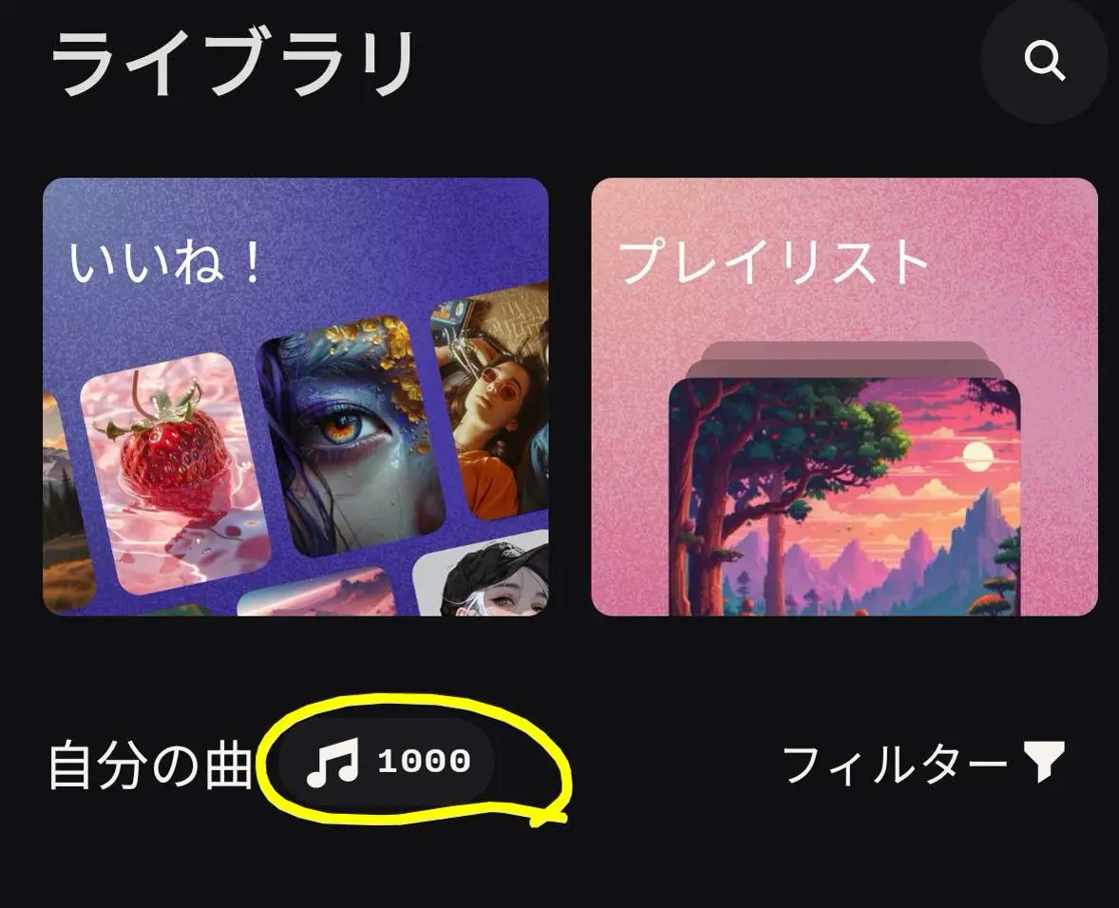1119x908 pixels.
Task: Click the music note icon beside 1000
Action: click(x=332, y=762)
